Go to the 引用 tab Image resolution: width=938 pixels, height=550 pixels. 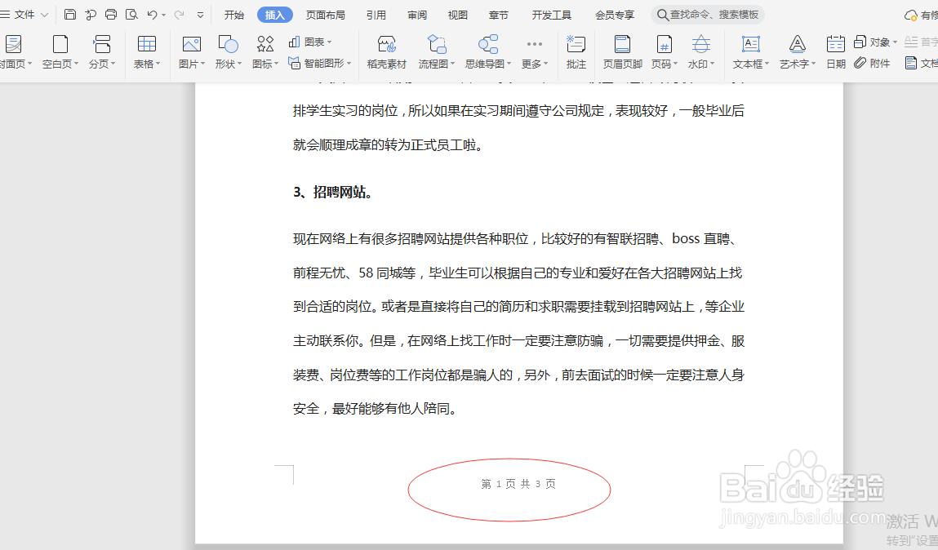pyautogui.click(x=376, y=15)
